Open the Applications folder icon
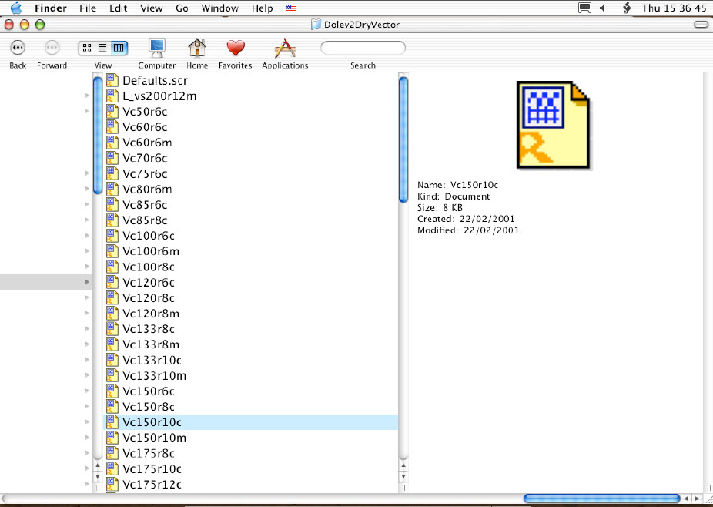 (285, 48)
